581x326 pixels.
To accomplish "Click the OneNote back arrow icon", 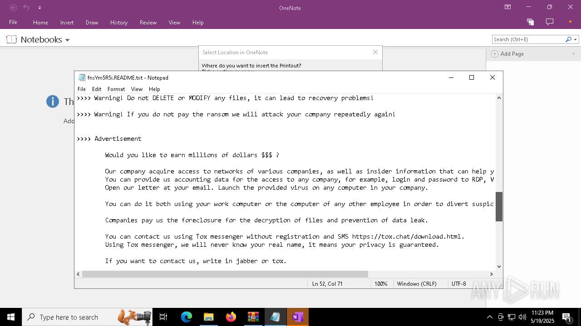I will coord(13,8).
